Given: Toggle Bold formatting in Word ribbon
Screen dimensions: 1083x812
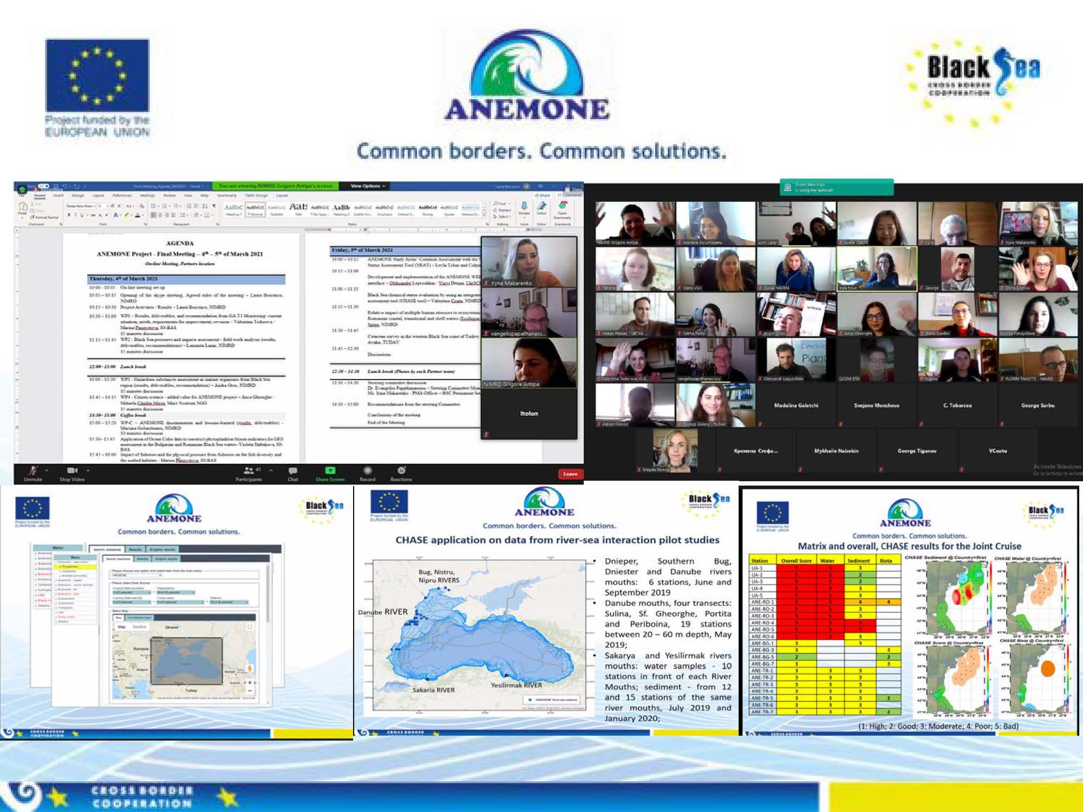Looking at the screenshot, I should pyautogui.click(x=69, y=215).
